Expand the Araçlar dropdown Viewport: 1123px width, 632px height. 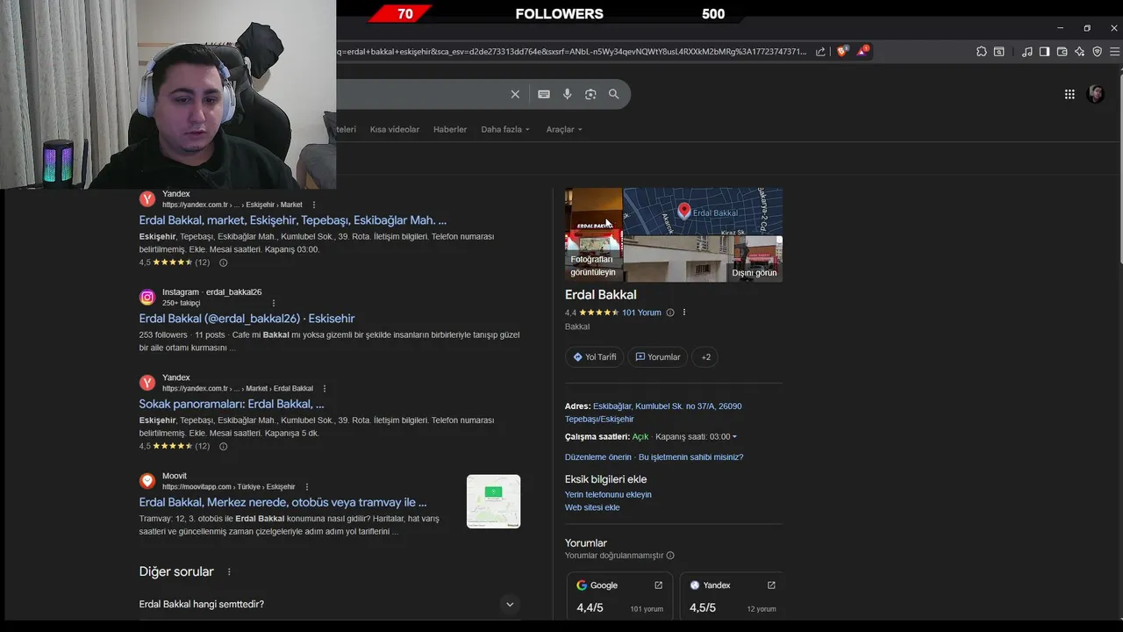[x=564, y=129]
